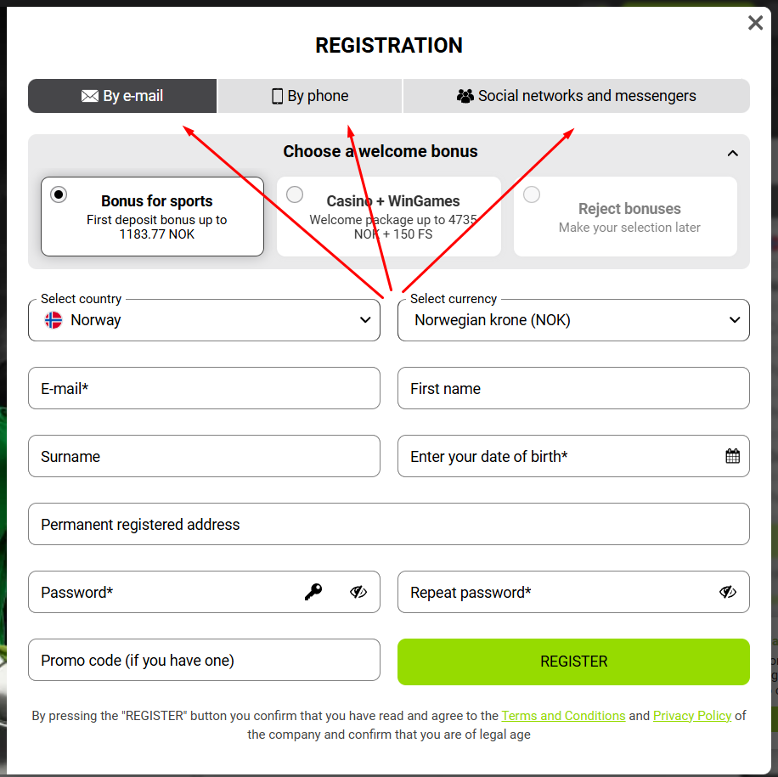Open the Select country dropdown
This screenshot has height=777, width=778.
204,320
